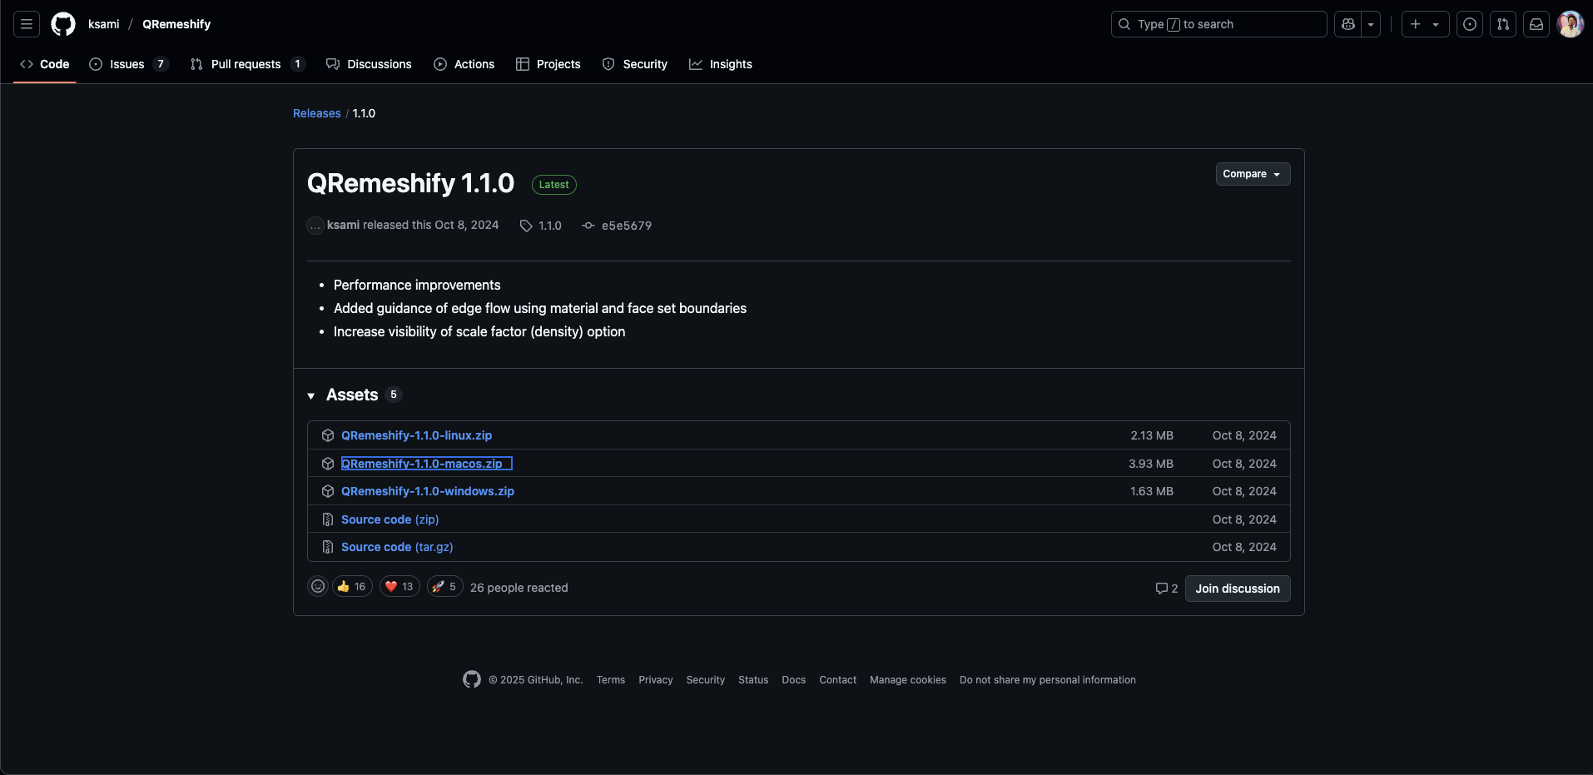Open footer Terms link
1593x775 pixels.
[611, 680]
